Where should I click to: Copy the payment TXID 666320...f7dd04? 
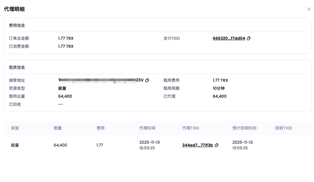coord(249,38)
